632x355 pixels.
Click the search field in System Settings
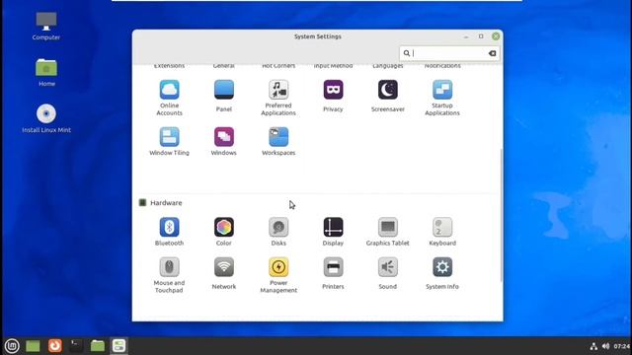448,53
